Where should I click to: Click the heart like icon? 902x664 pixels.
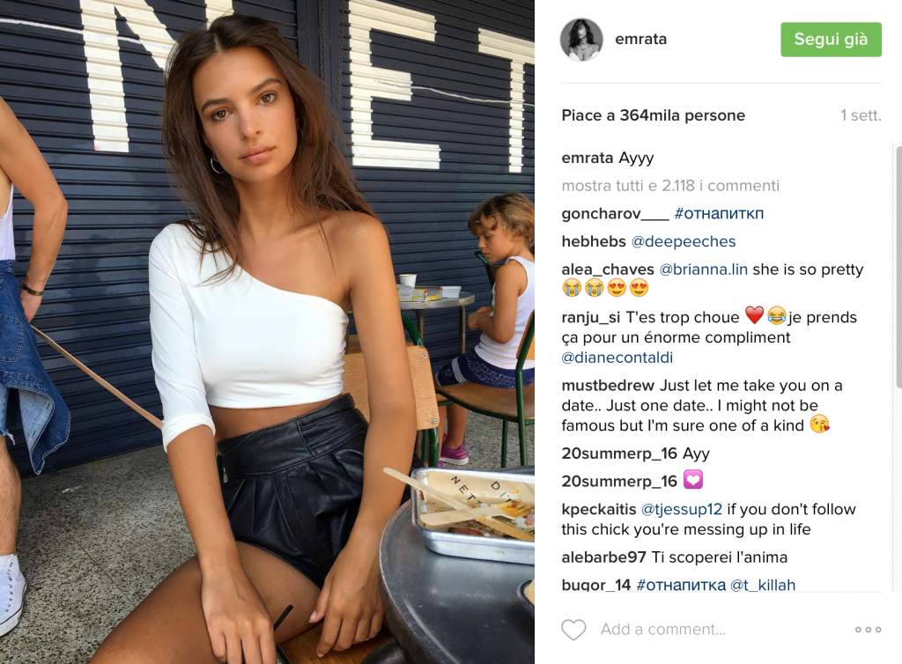[x=573, y=630]
